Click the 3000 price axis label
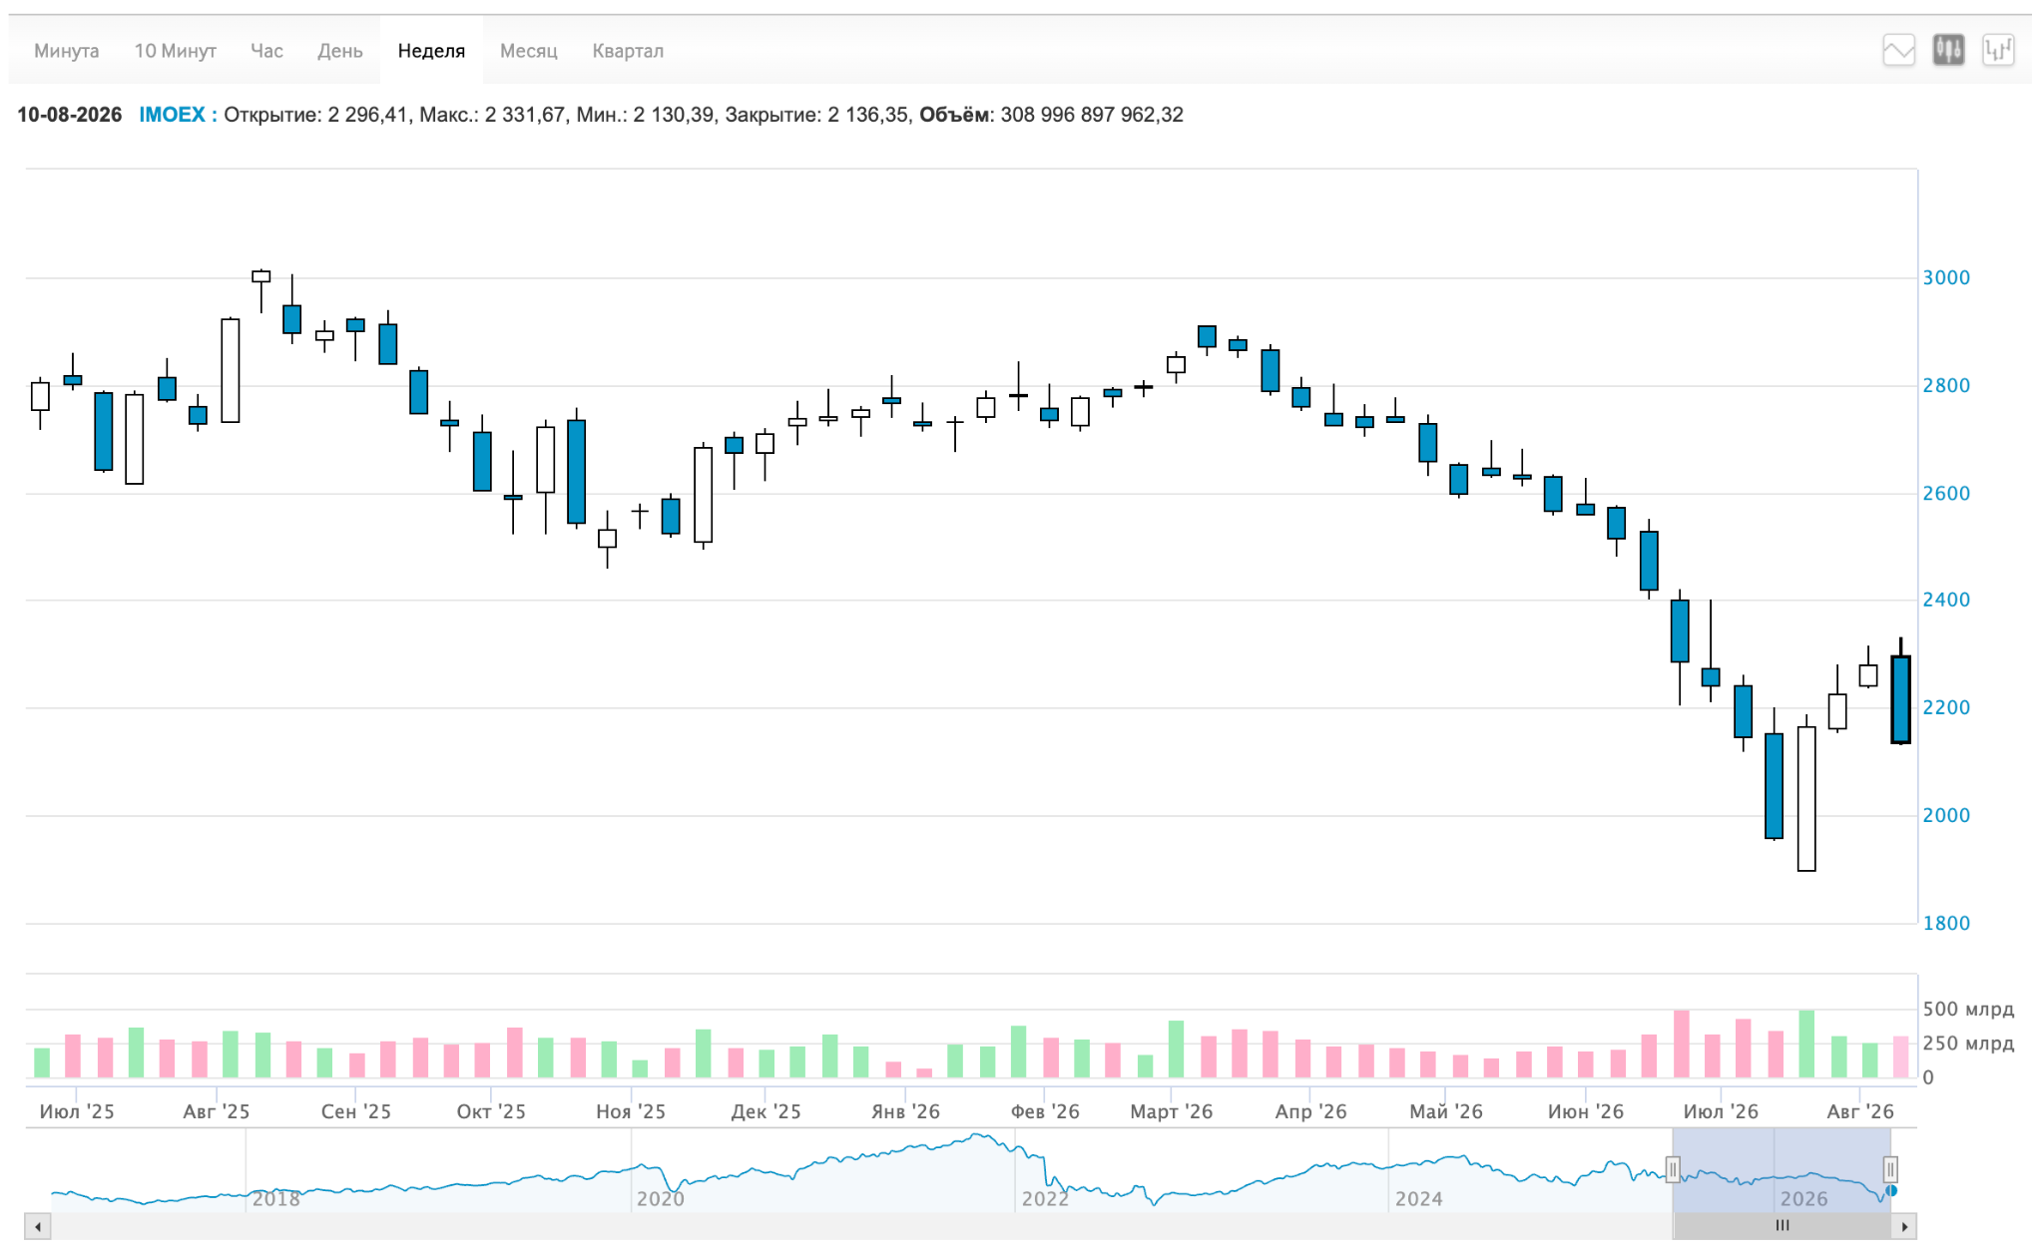 [1946, 278]
